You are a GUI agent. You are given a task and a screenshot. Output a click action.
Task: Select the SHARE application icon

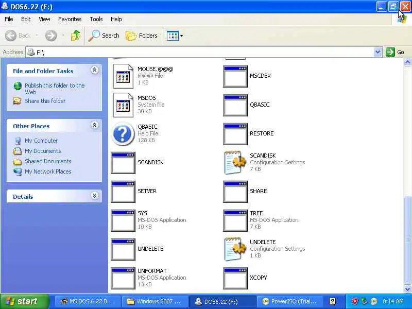tap(235, 192)
